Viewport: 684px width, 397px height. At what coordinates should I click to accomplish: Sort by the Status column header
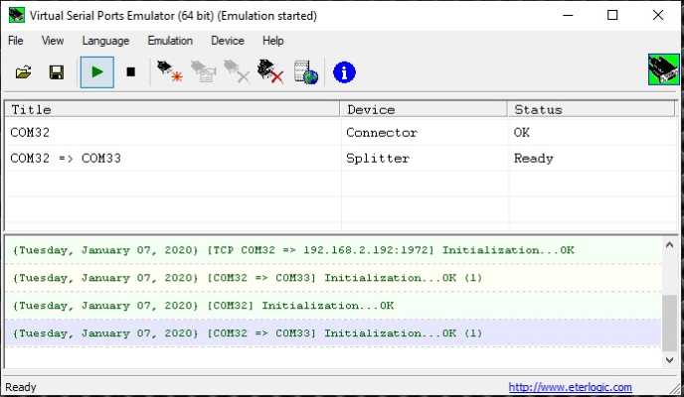tap(593, 109)
